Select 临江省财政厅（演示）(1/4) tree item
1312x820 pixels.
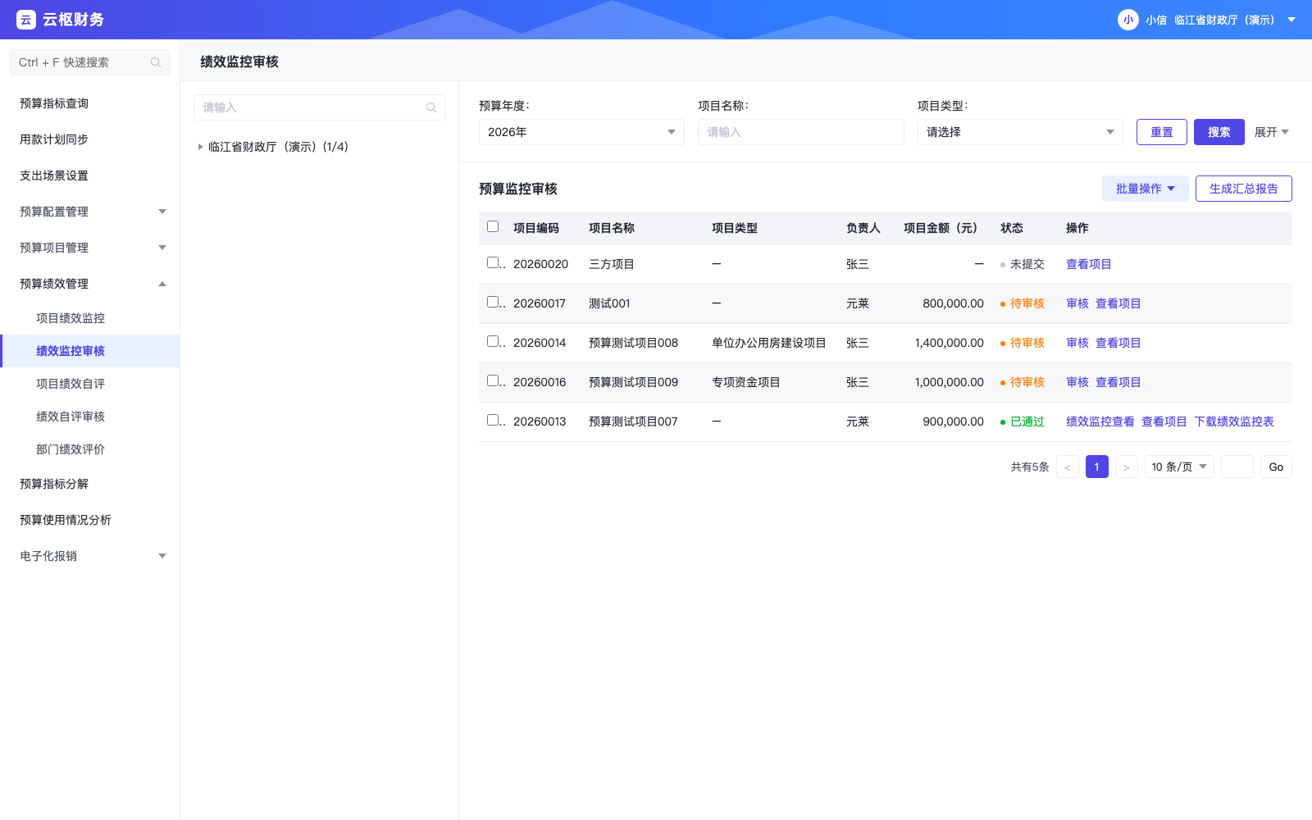pos(278,147)
